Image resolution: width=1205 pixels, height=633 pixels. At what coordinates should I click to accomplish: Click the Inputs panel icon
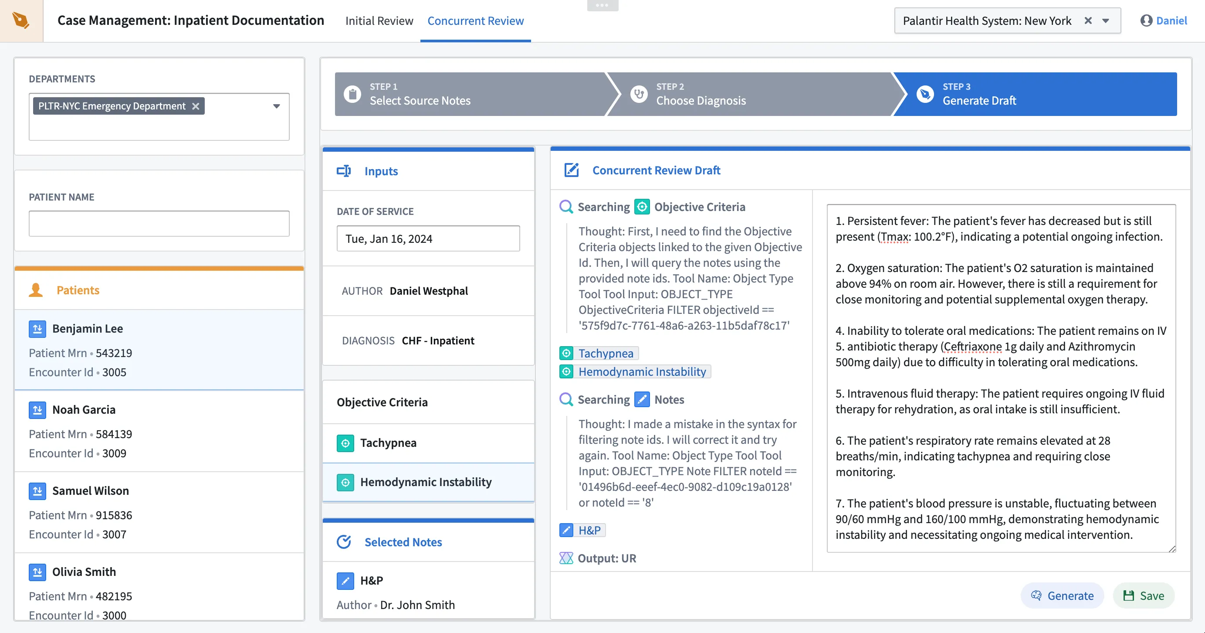pyautogui.click(x=344, y=171)
